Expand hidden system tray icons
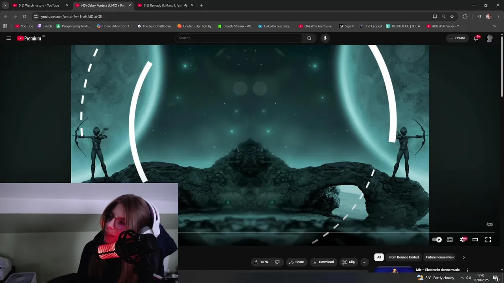 click(x=462, y=278)
